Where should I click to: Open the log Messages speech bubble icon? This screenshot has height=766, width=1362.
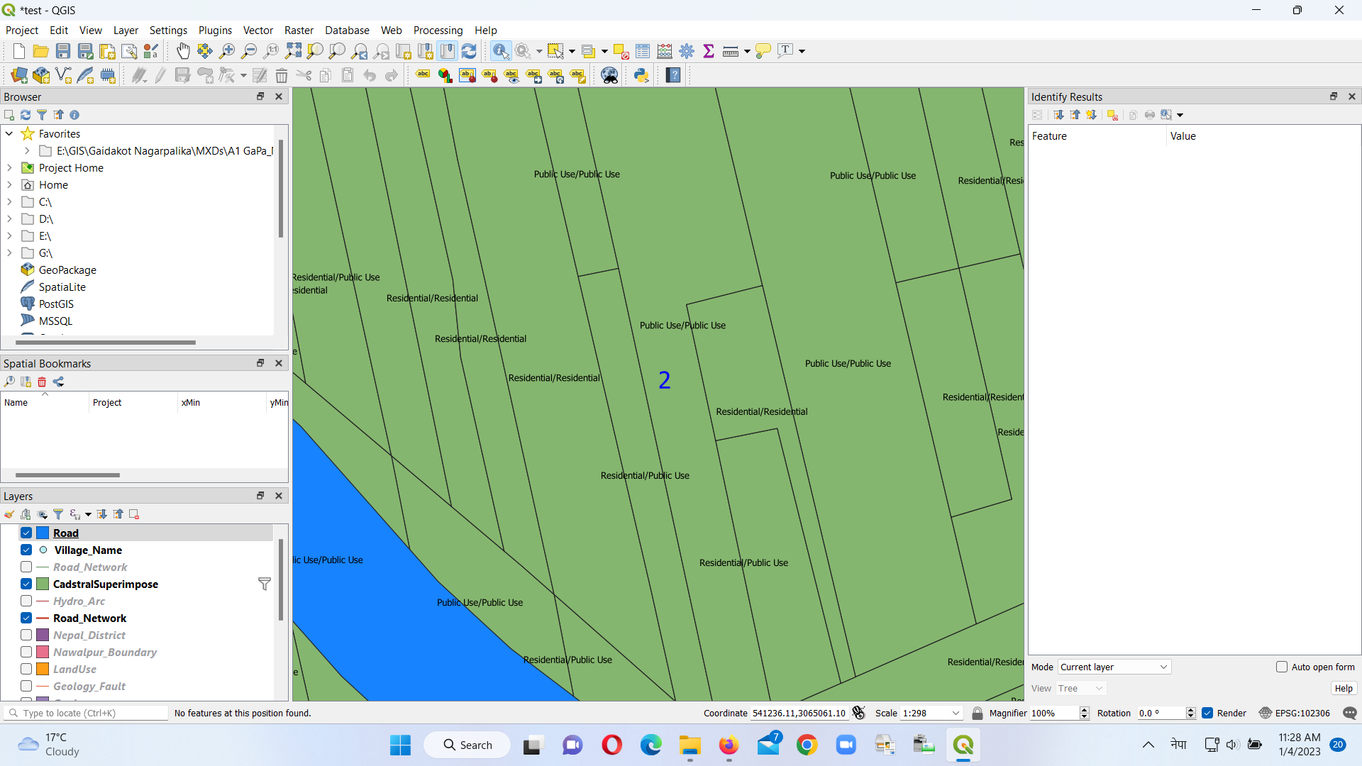(1350, 713)
